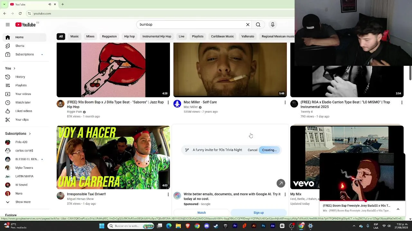Open Steam from the taskbar
The height and width of the screenshot is (231, 412).
(x=216, y=226)
